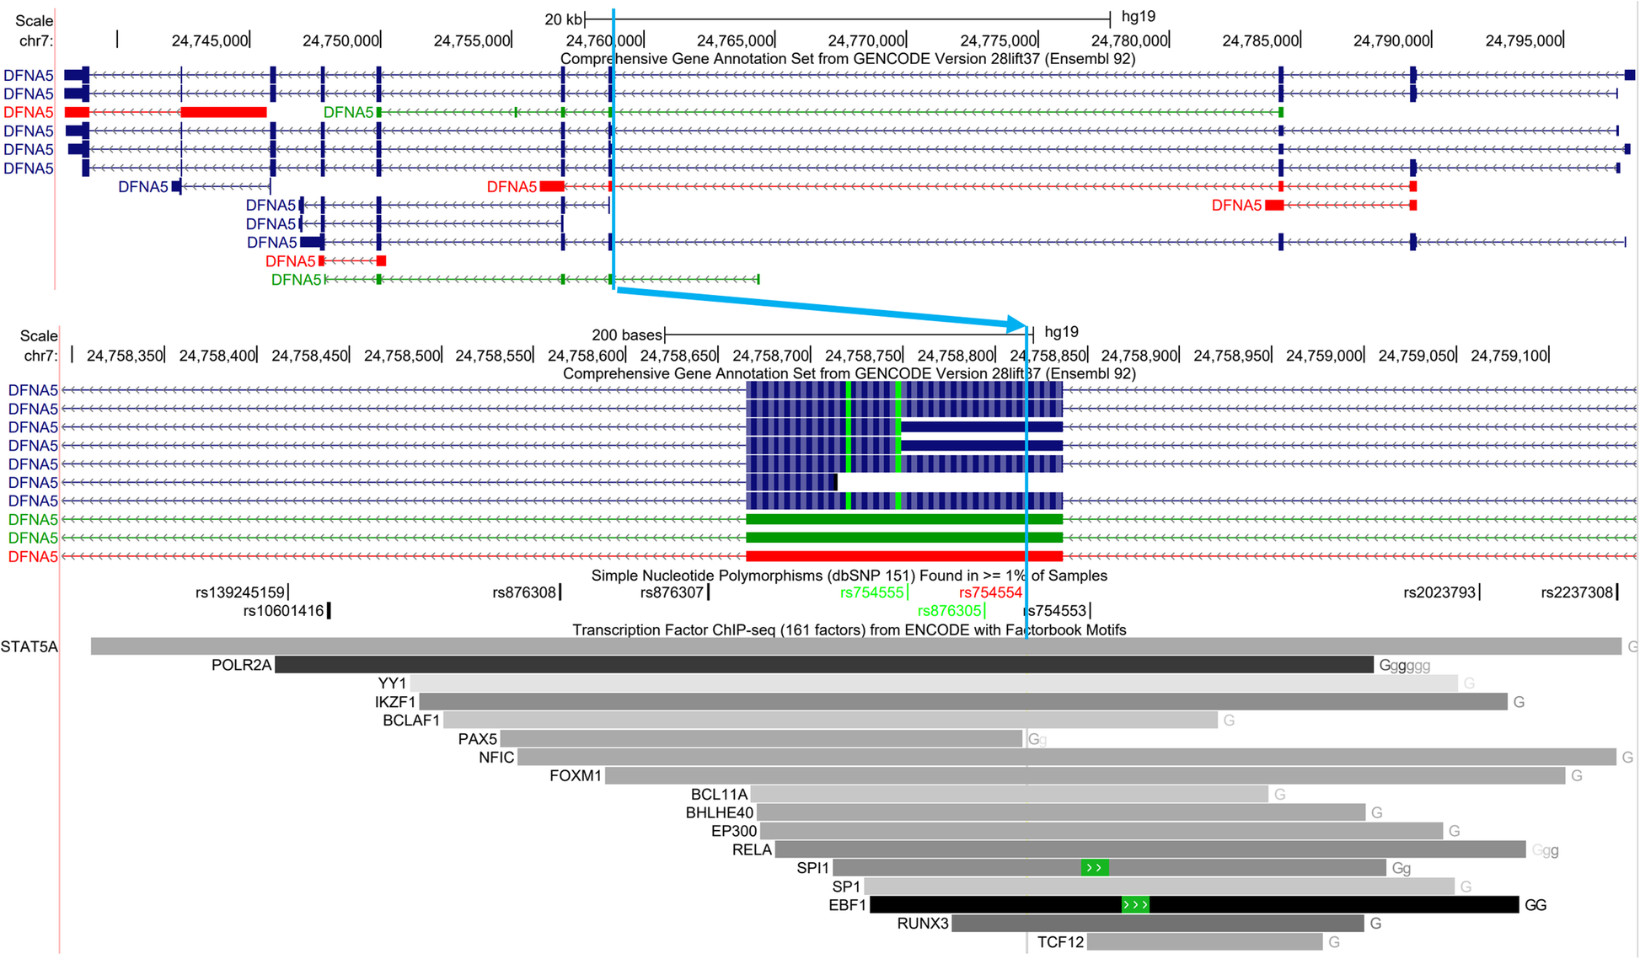Click the TCF12 factor label
This screenshot has height=959, width=1640.
(1060, 942)
